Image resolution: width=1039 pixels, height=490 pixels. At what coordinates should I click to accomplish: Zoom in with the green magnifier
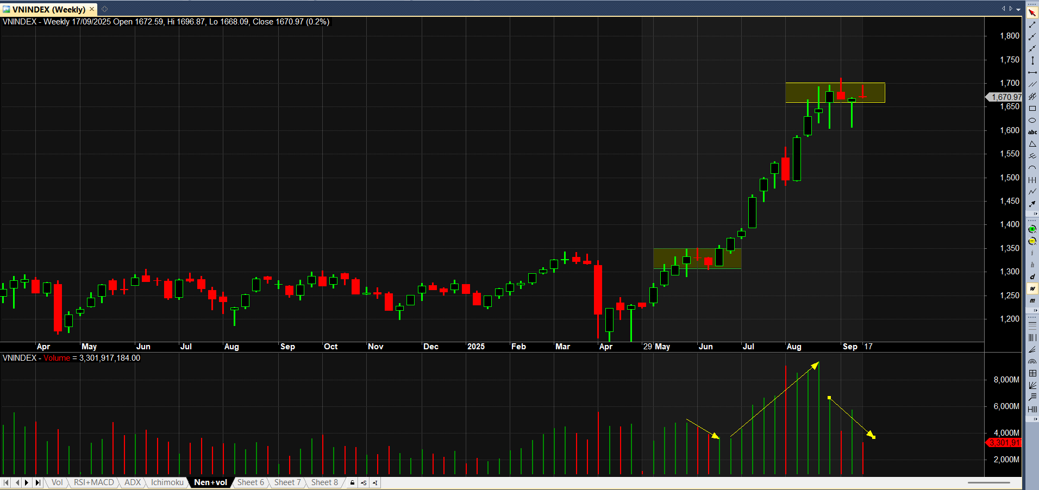point(1032,229)
